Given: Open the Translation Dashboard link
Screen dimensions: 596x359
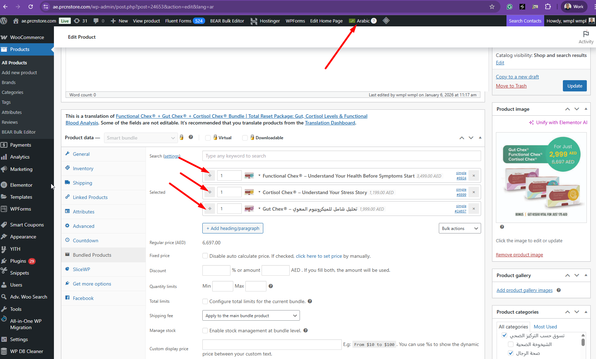Looking at the screenshot, I should tap(330, 123).
